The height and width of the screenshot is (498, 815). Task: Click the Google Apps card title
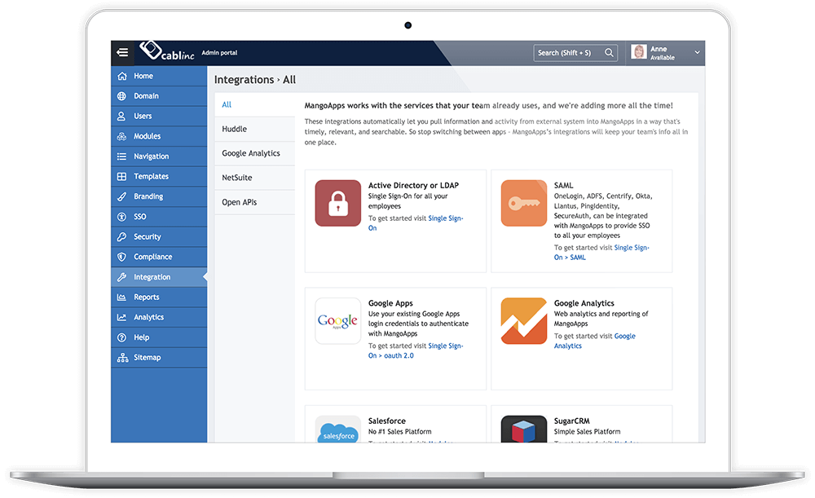point(390,303)
